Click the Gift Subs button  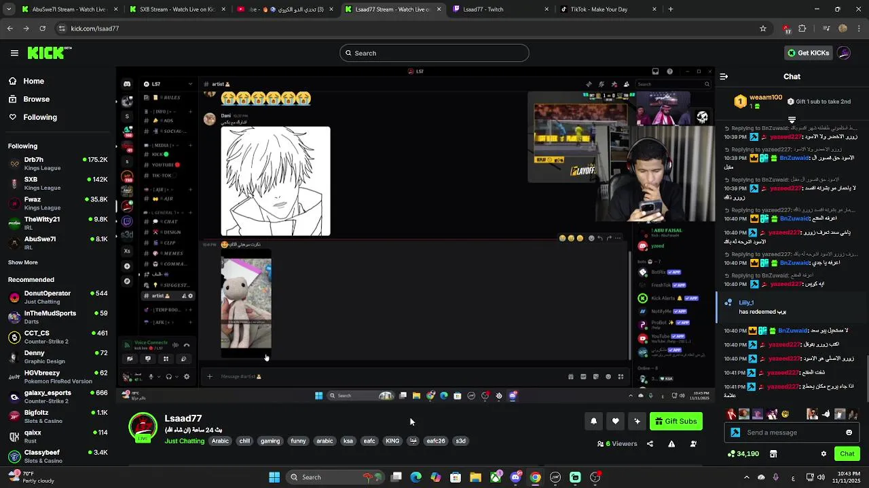tap(676, 421)
